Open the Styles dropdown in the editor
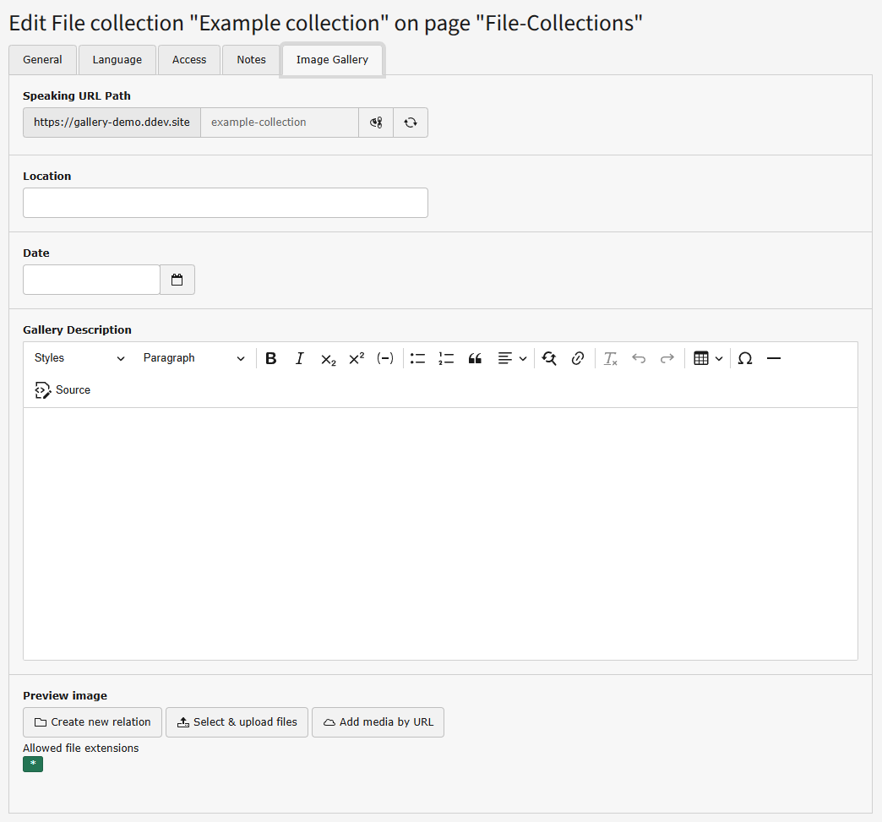 coord(78,358)
